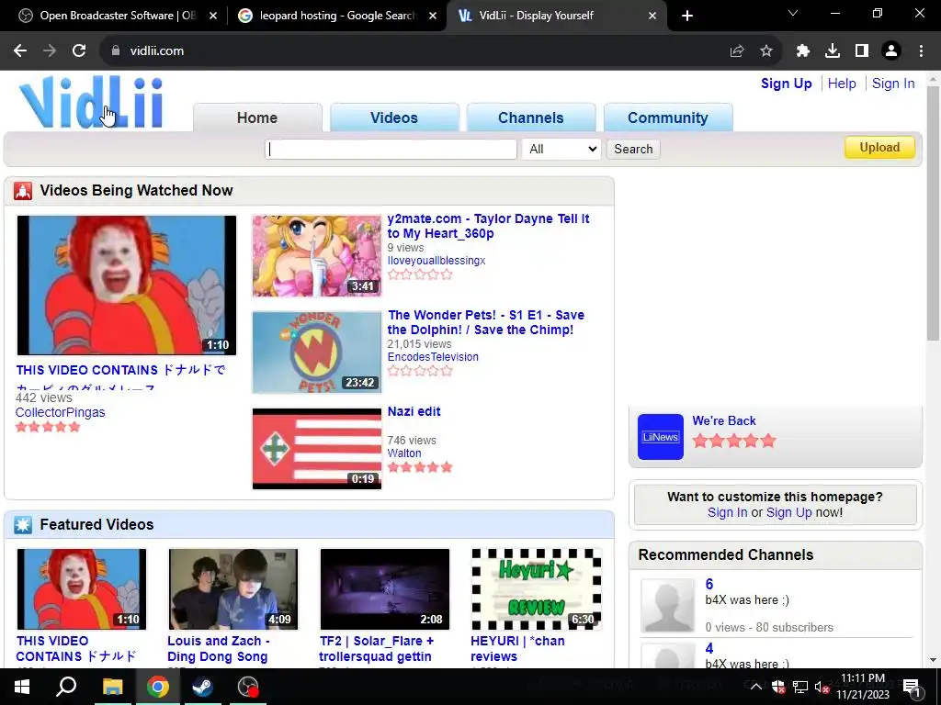
Task: Open Louis and Zach Ding Dong thumbnail
Action: point(232,589)
